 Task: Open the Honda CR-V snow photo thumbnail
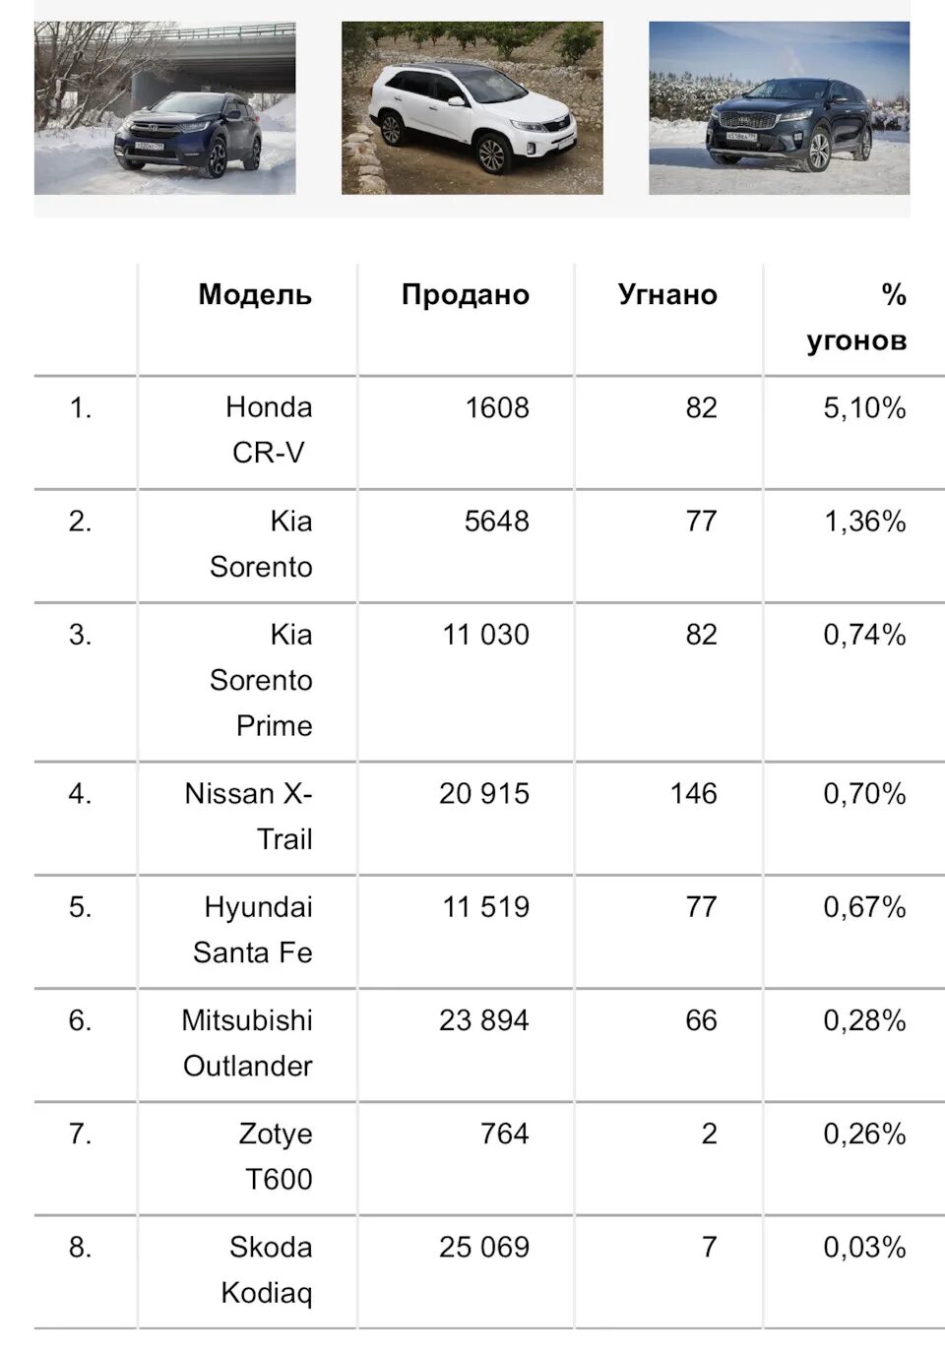point(164,108)
